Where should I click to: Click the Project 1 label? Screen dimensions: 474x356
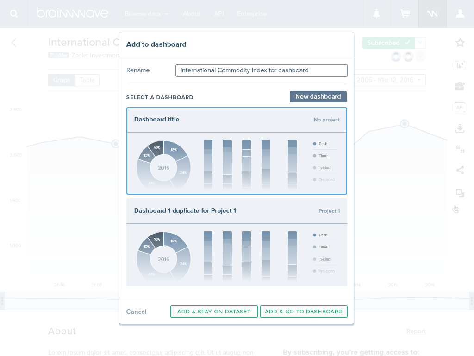click(x=329, y=211)
